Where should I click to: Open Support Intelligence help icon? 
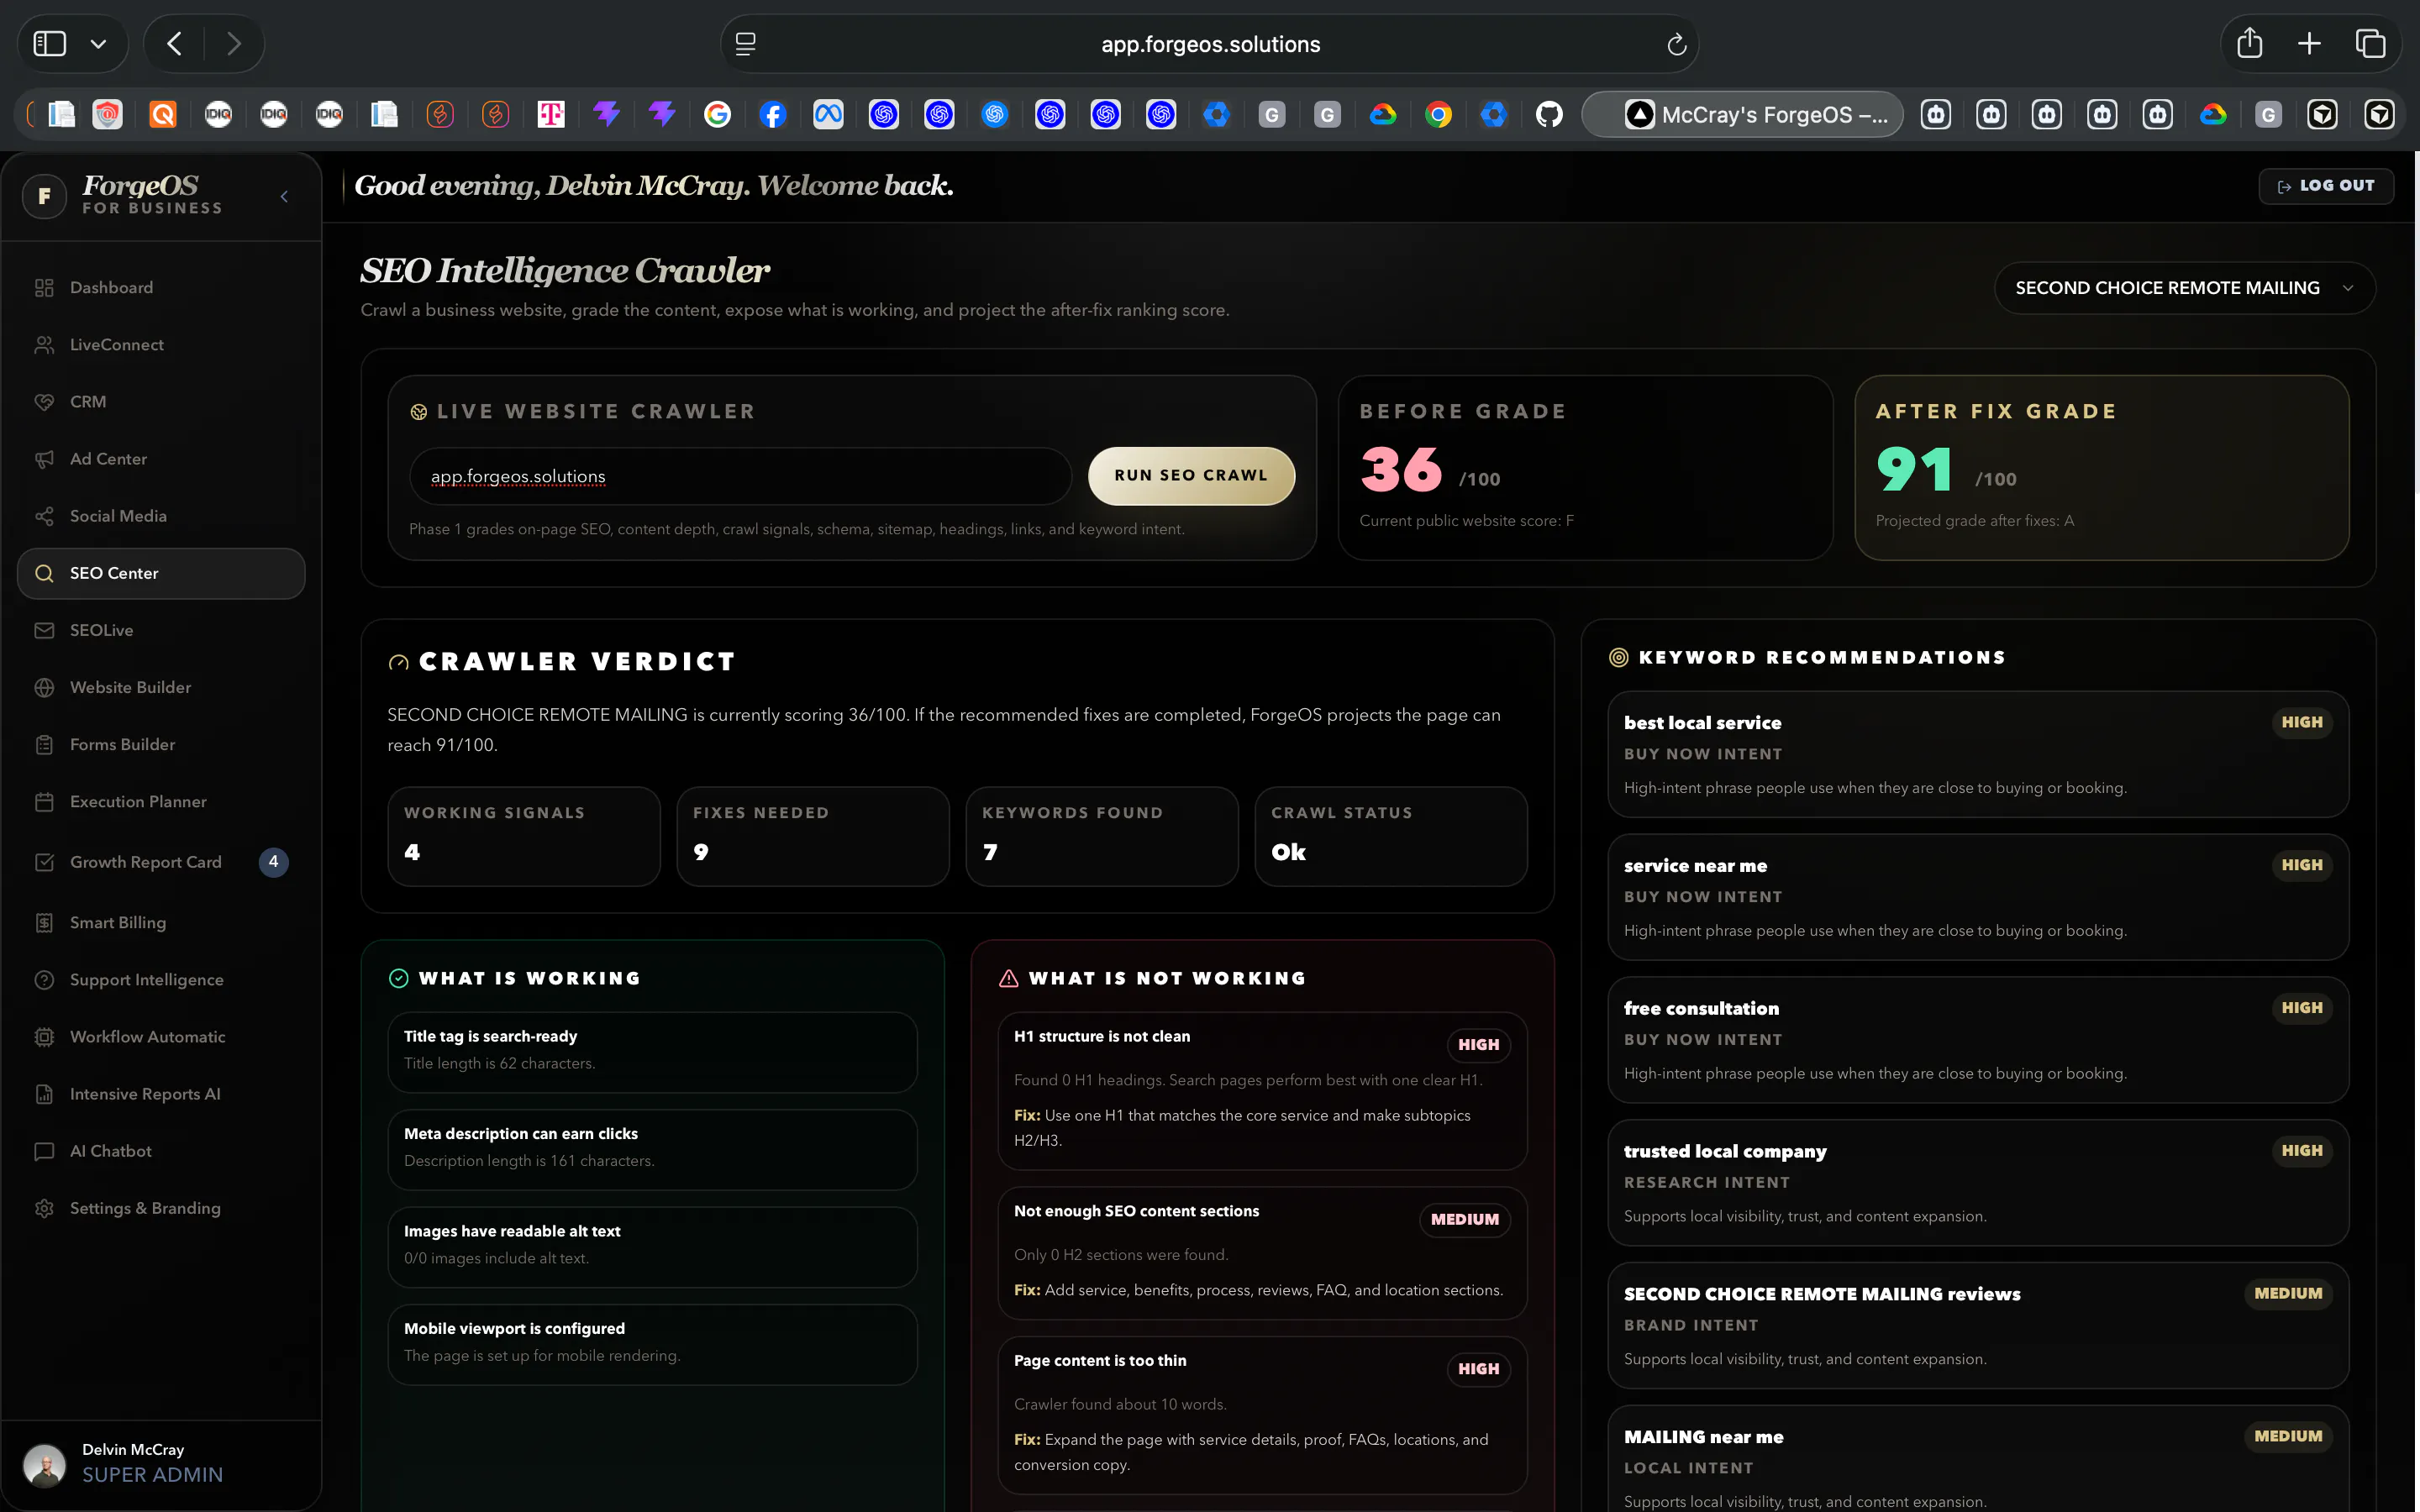coord(44,980)
